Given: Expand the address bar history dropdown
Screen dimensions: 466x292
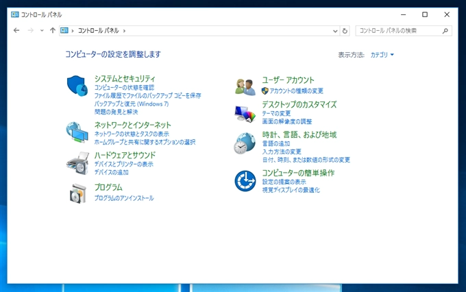Looking at the screenshot, I should click(335, 31).
